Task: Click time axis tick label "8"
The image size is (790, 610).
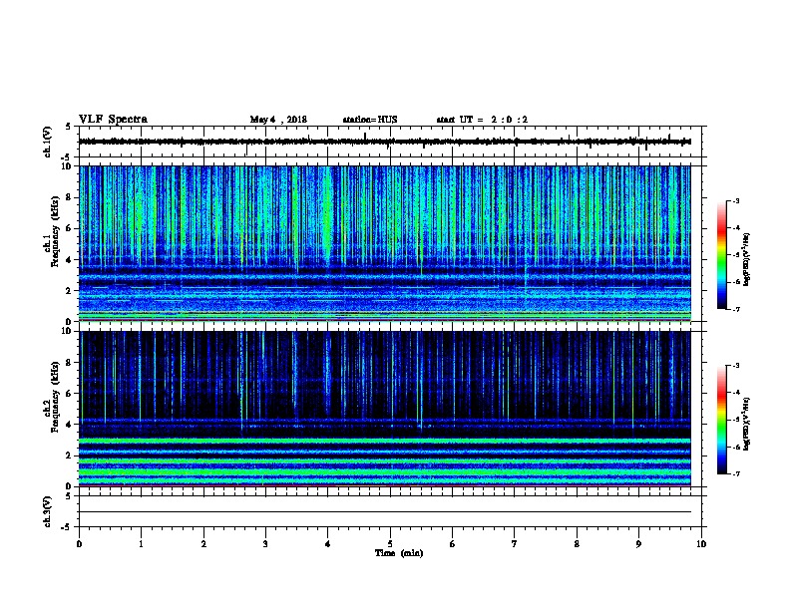Action: (577, 544)
